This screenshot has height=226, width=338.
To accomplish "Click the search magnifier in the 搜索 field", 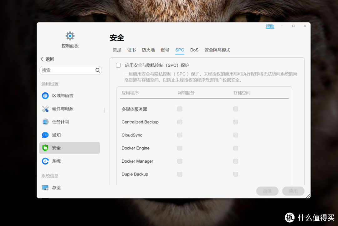I will point(97,70).
